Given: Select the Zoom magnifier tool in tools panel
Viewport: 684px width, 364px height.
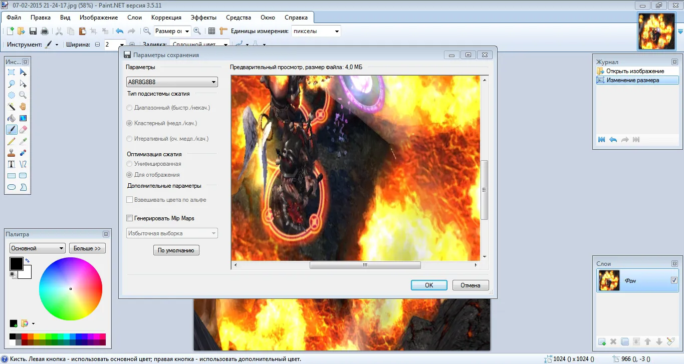Looking at the screenshot, I should coord(23,95).
